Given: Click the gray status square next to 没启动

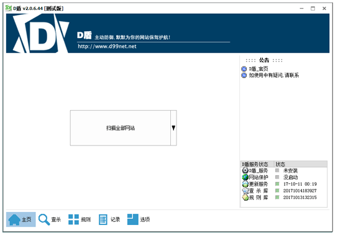Looking at the screenshot, I should (x=277, y=177).
